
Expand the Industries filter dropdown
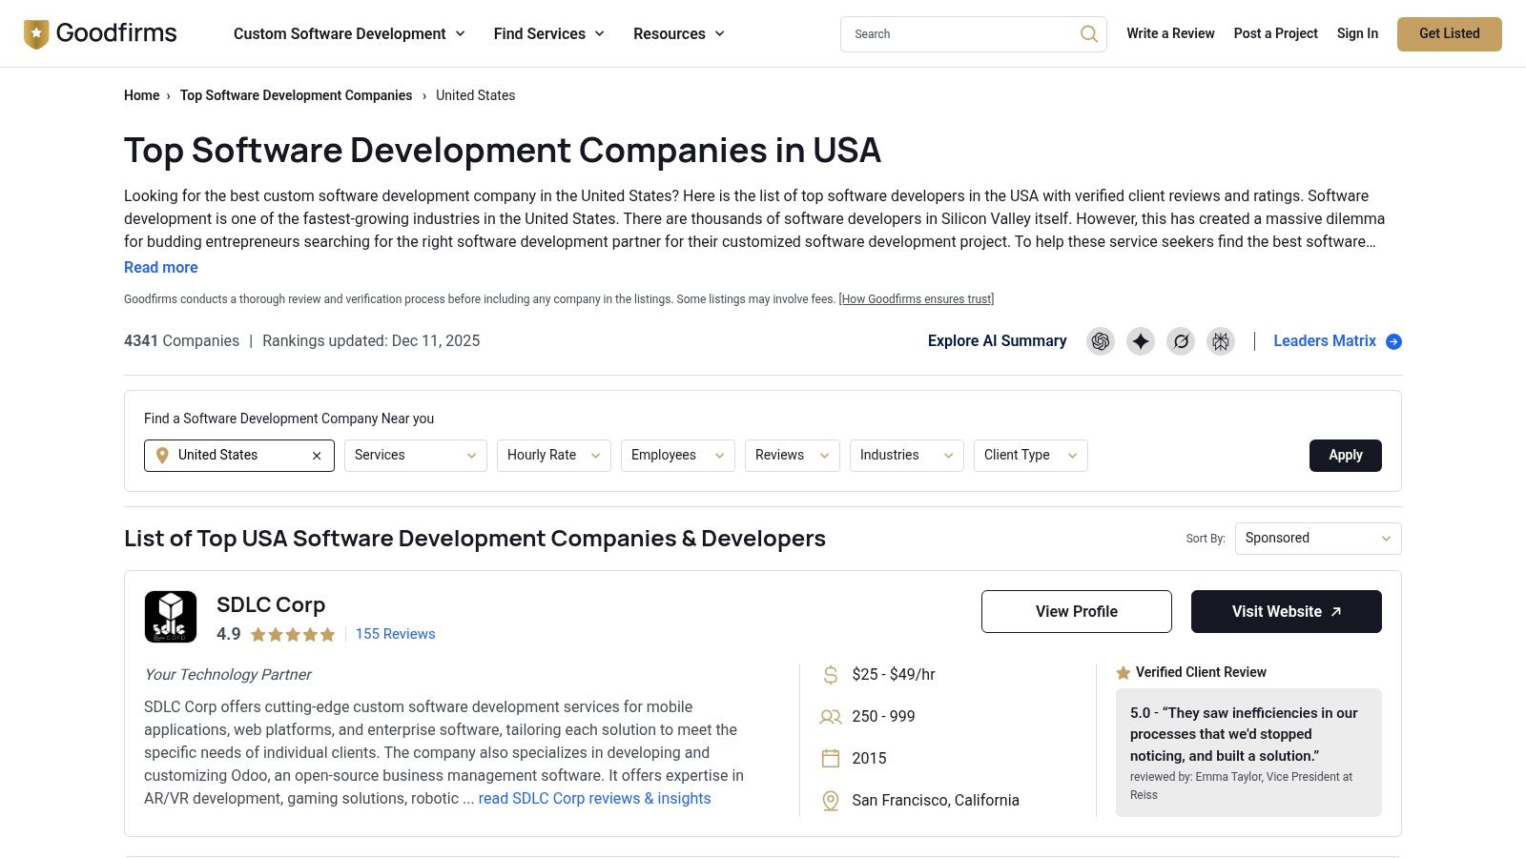[906, 456]
